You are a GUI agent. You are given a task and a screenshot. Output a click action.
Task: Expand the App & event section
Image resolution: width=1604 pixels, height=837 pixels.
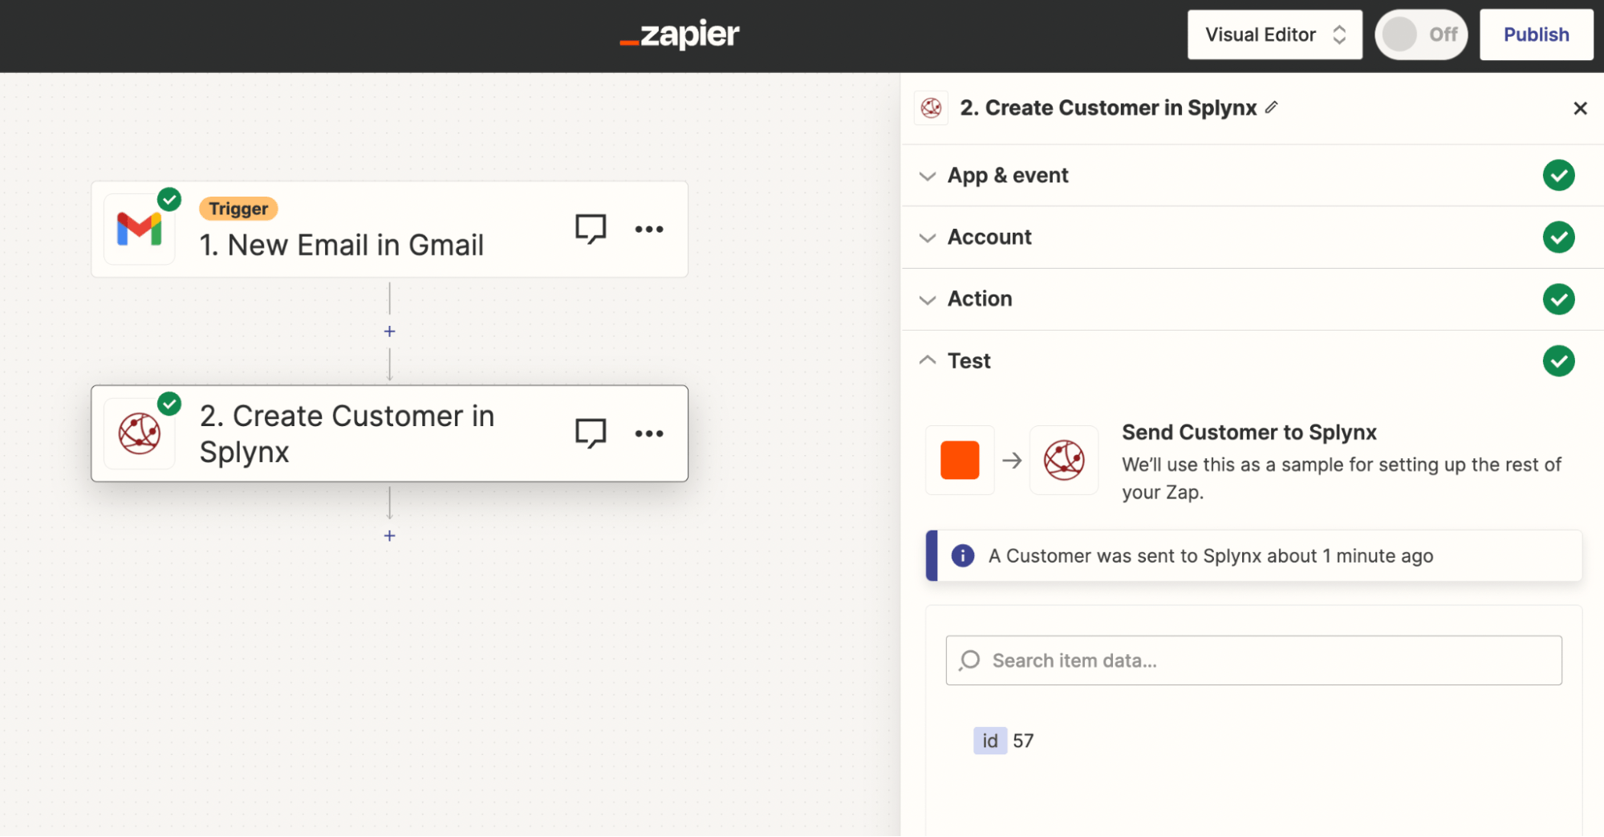click(1253, 175)
